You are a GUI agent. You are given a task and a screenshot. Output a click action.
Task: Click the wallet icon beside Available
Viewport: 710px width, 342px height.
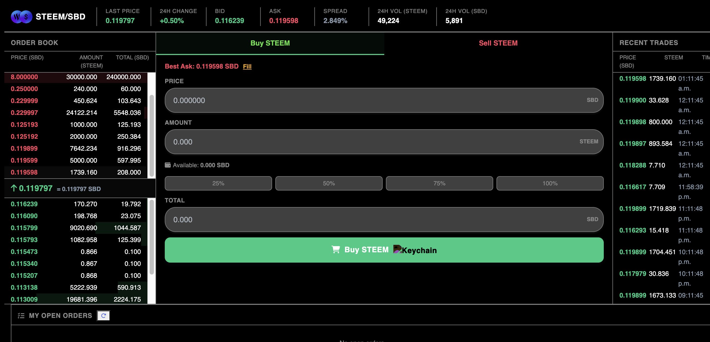(167, 165)
